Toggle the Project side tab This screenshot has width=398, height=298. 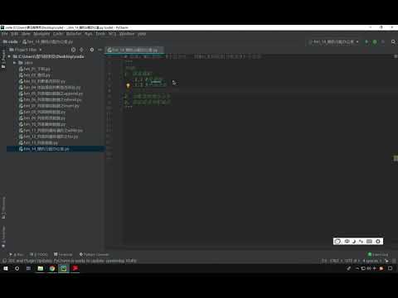point(3,59)
